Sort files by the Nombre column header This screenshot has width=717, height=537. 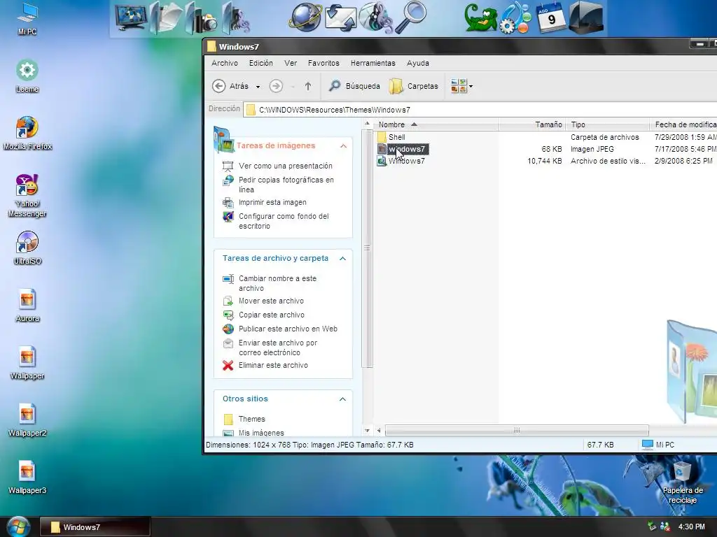436,124
